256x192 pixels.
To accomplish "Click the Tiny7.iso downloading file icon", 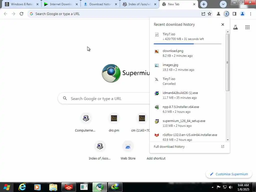I will [157, 34].
